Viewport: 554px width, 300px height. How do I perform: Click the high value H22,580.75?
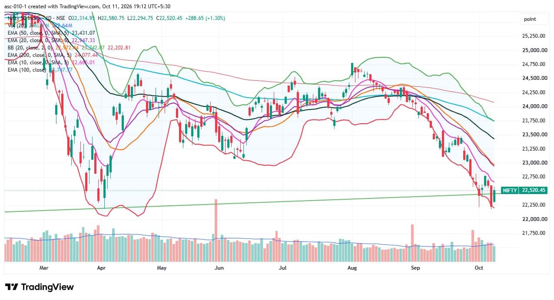(x=111, y=18)
